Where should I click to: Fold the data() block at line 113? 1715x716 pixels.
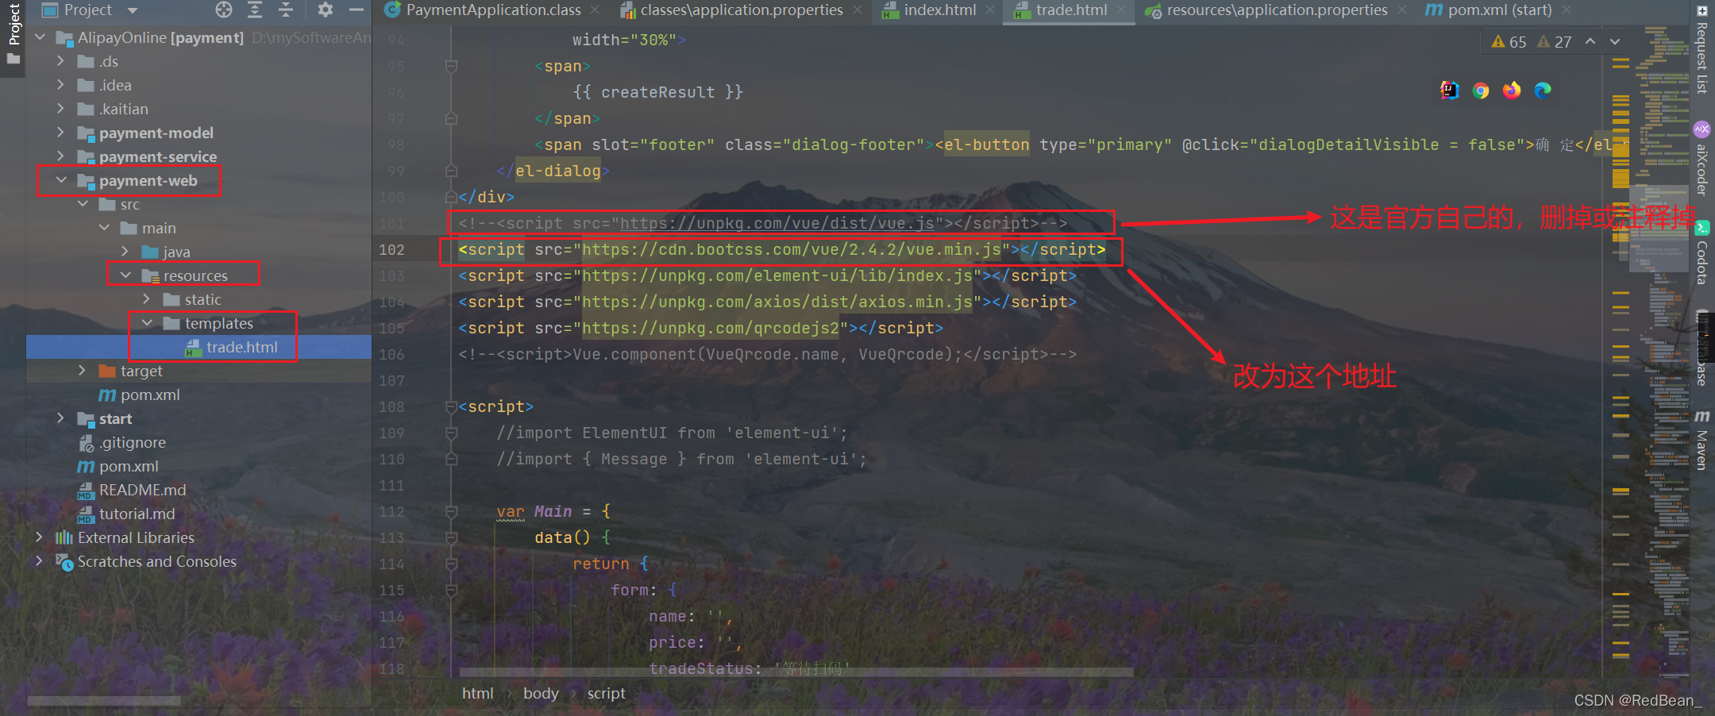click(x=451, y=537)
